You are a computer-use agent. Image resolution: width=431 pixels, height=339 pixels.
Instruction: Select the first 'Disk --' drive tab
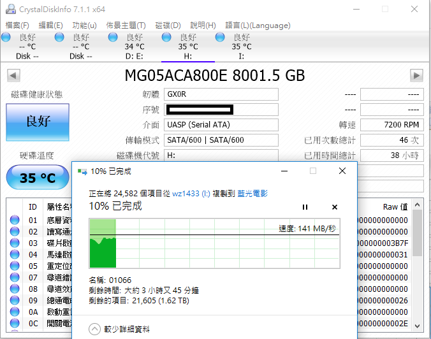click(27, 47)
